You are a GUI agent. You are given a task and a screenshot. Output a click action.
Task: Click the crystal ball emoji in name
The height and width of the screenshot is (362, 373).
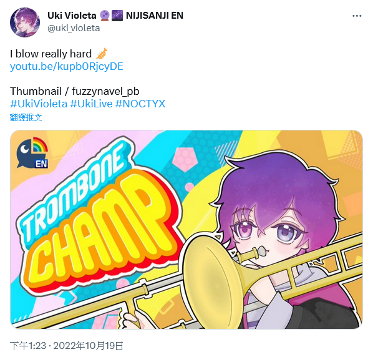point(104,16)
